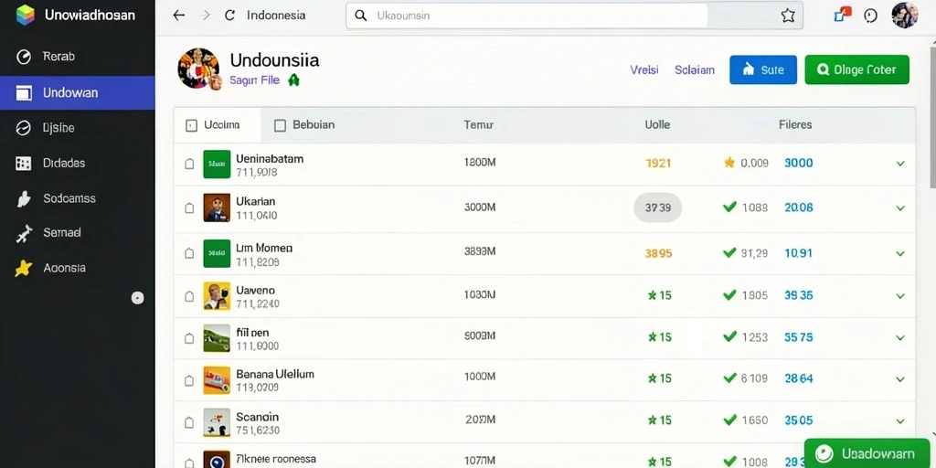Click the Ukarian portrait thumbnail
The height and width of the screenshot is (468, 936).
(217, 207)
